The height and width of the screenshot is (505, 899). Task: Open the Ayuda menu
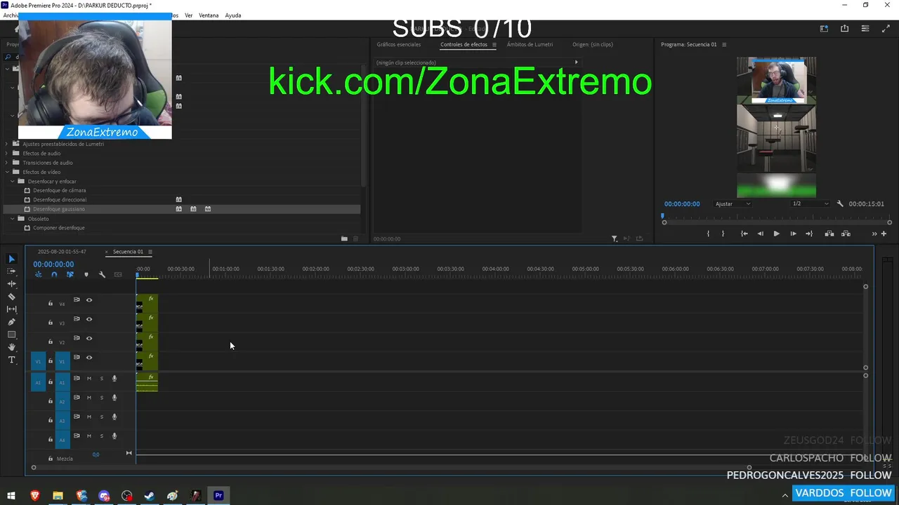233,15
